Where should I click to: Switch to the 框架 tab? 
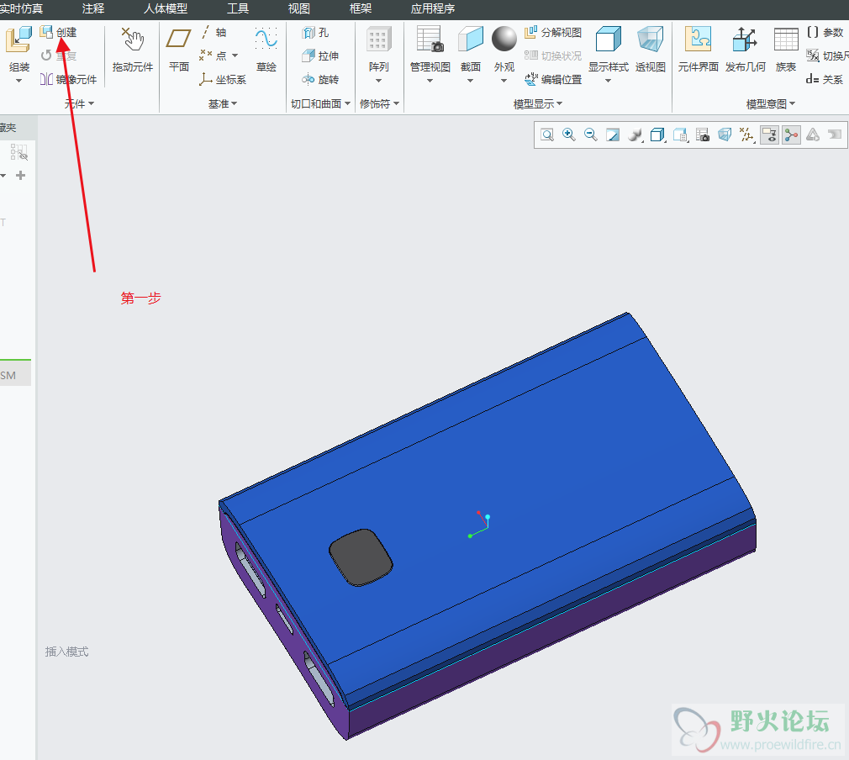[361, 8]
